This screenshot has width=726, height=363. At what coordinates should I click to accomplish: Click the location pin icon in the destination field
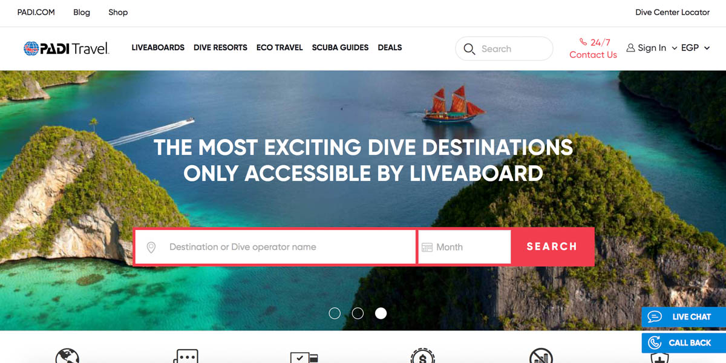coord(151,247)
